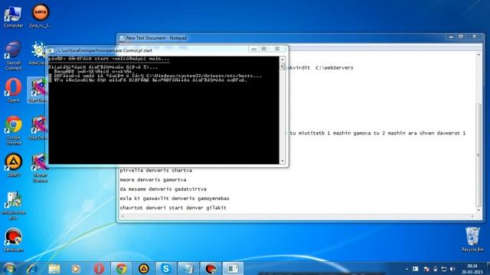Open Windows Media Player from taskbar
The width and height of the screenshot is (490, 275).
(x=76, y=268)
